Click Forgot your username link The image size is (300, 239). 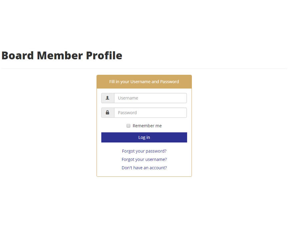[144, 159]
